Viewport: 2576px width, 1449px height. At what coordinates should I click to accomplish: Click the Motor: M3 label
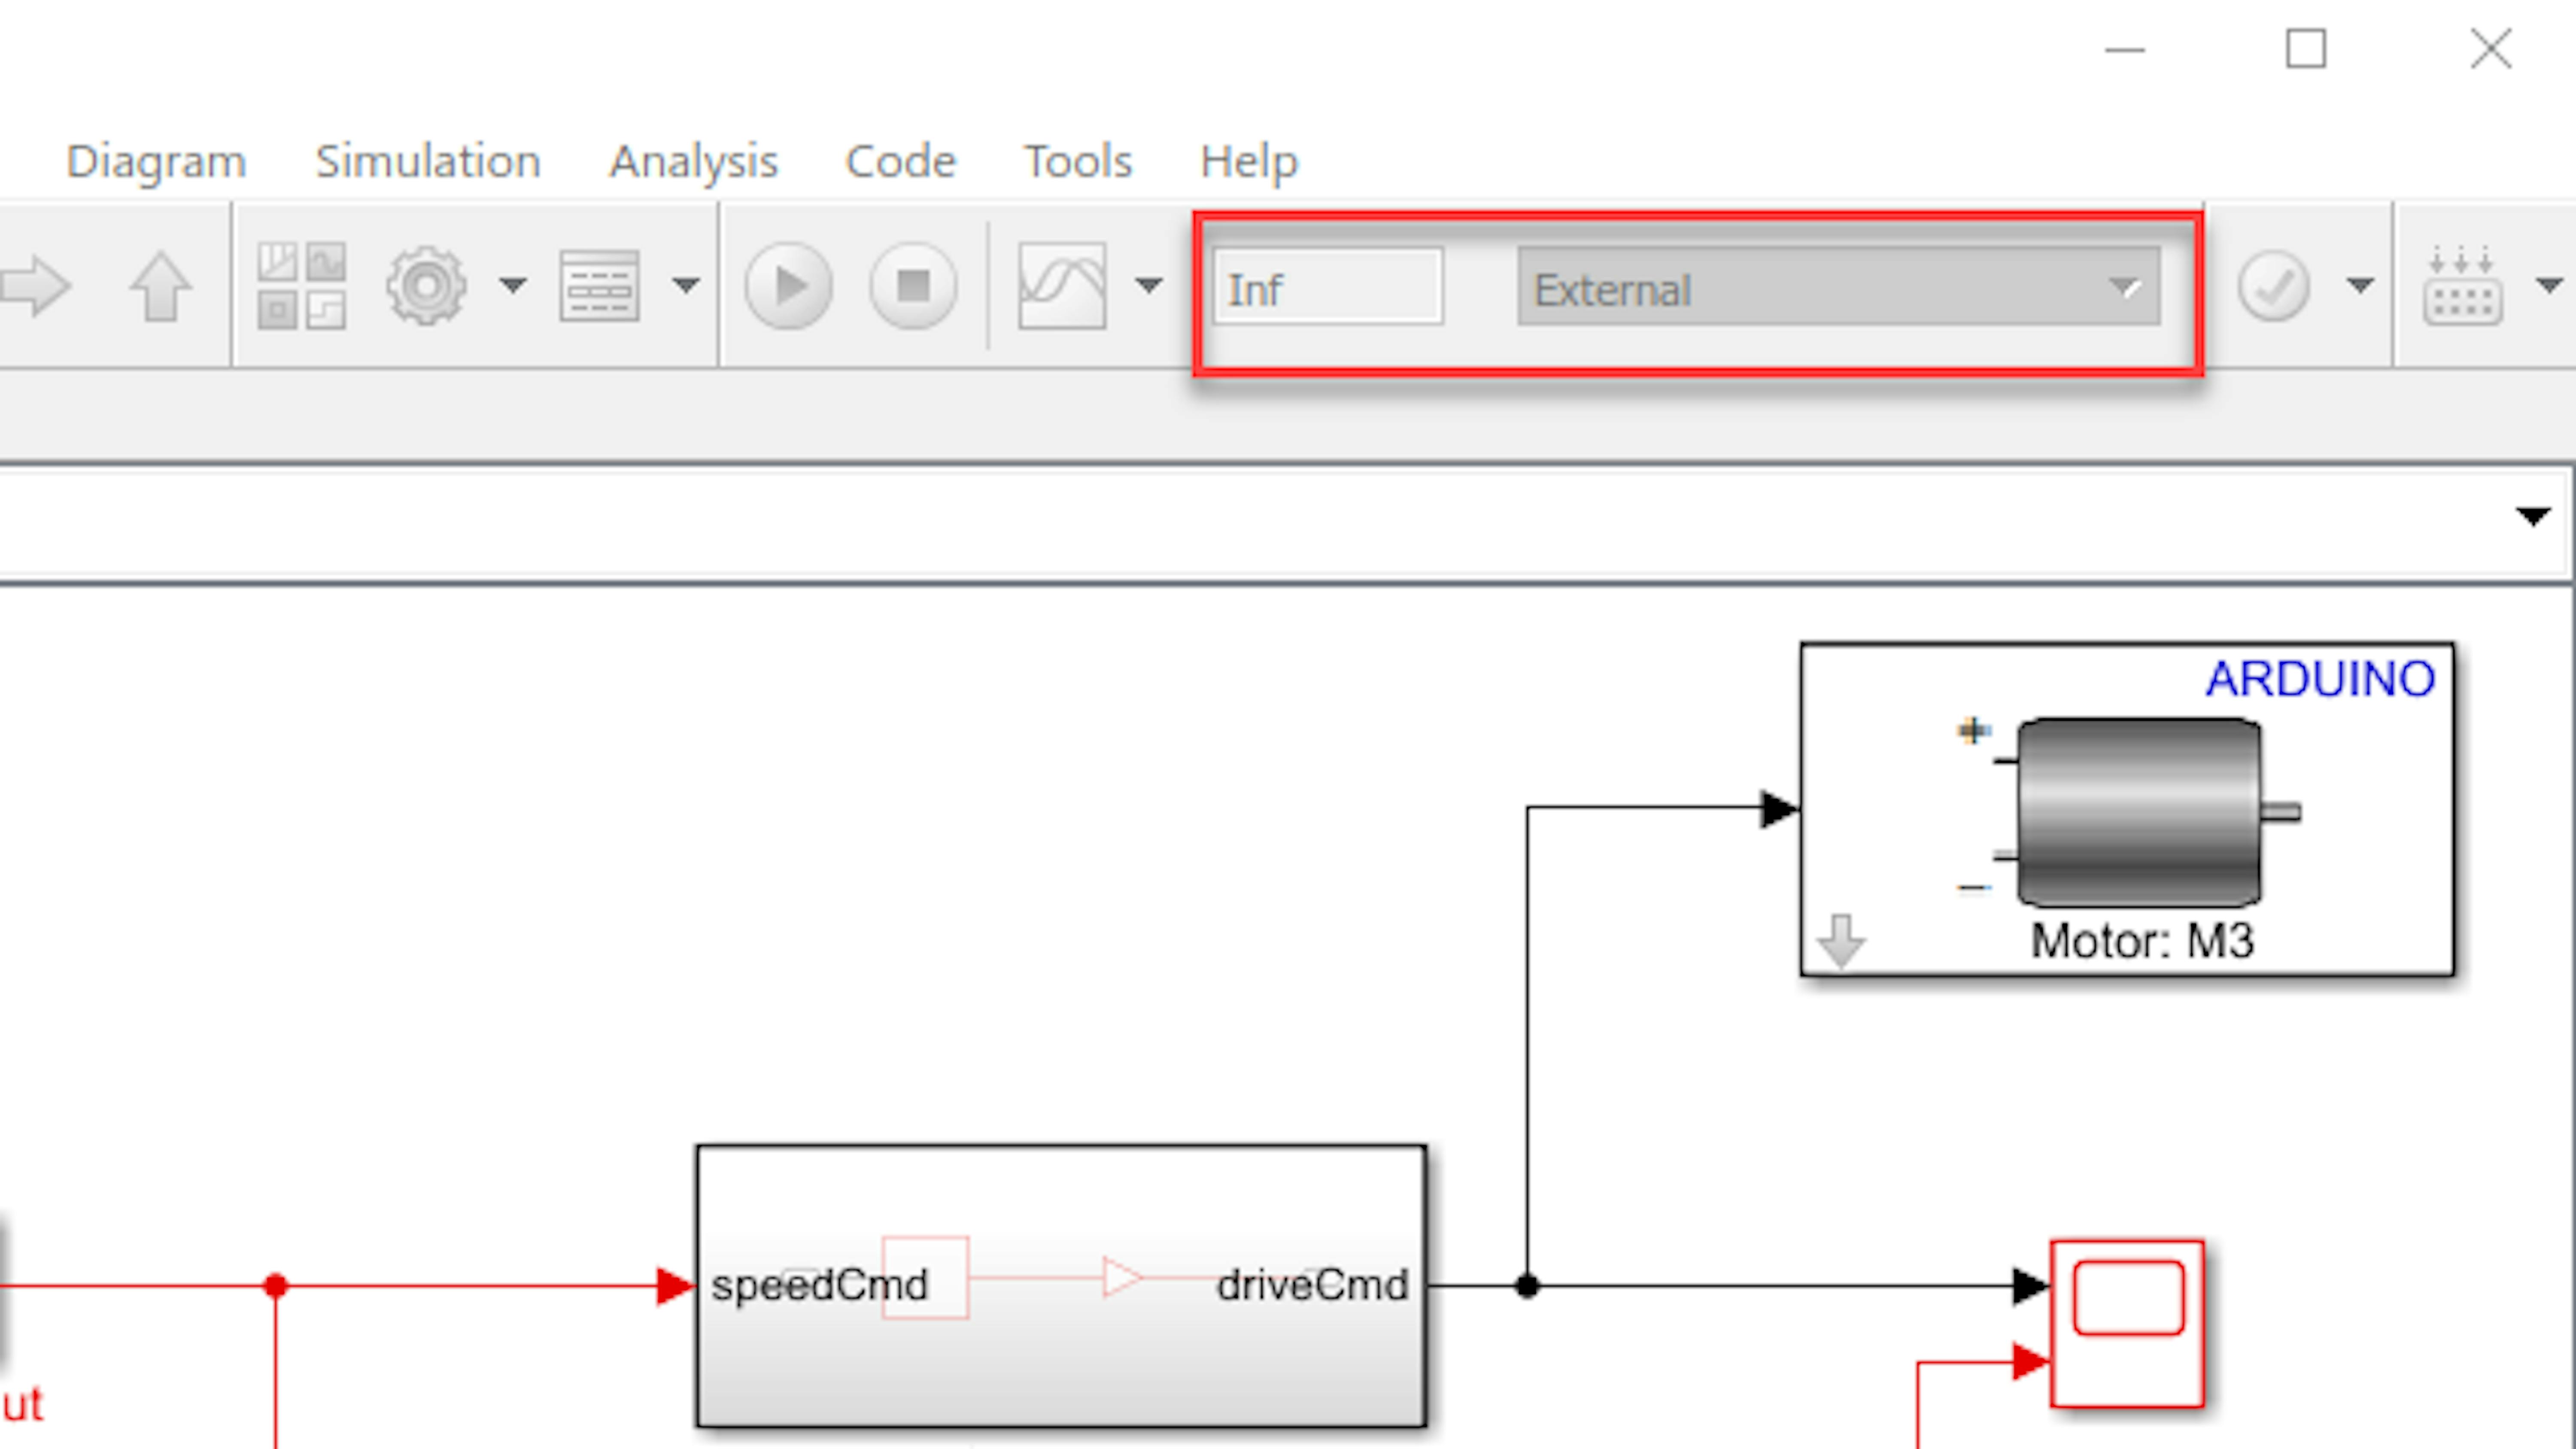pos(2142,941)
